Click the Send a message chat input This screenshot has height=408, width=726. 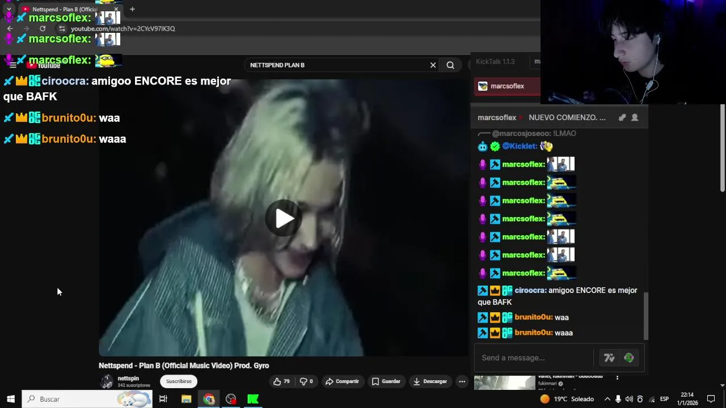(534, 358)
